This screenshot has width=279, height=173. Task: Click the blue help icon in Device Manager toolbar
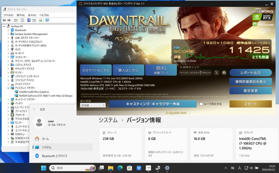point(29,20)
